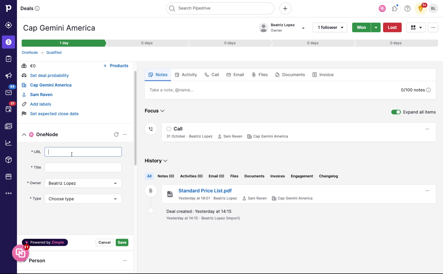Switch to Files tab
Viewport: 443px width, 274px height.
coord(260,75)
